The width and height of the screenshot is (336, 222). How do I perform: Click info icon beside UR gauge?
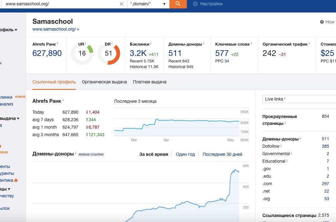pyautogui.click(x=85, y=43)
